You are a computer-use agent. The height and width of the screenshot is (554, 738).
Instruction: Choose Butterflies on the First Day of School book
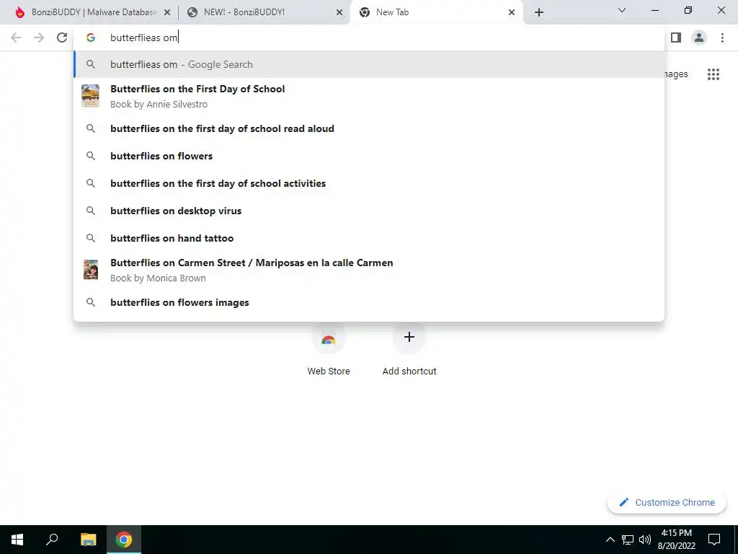(369, 96)
